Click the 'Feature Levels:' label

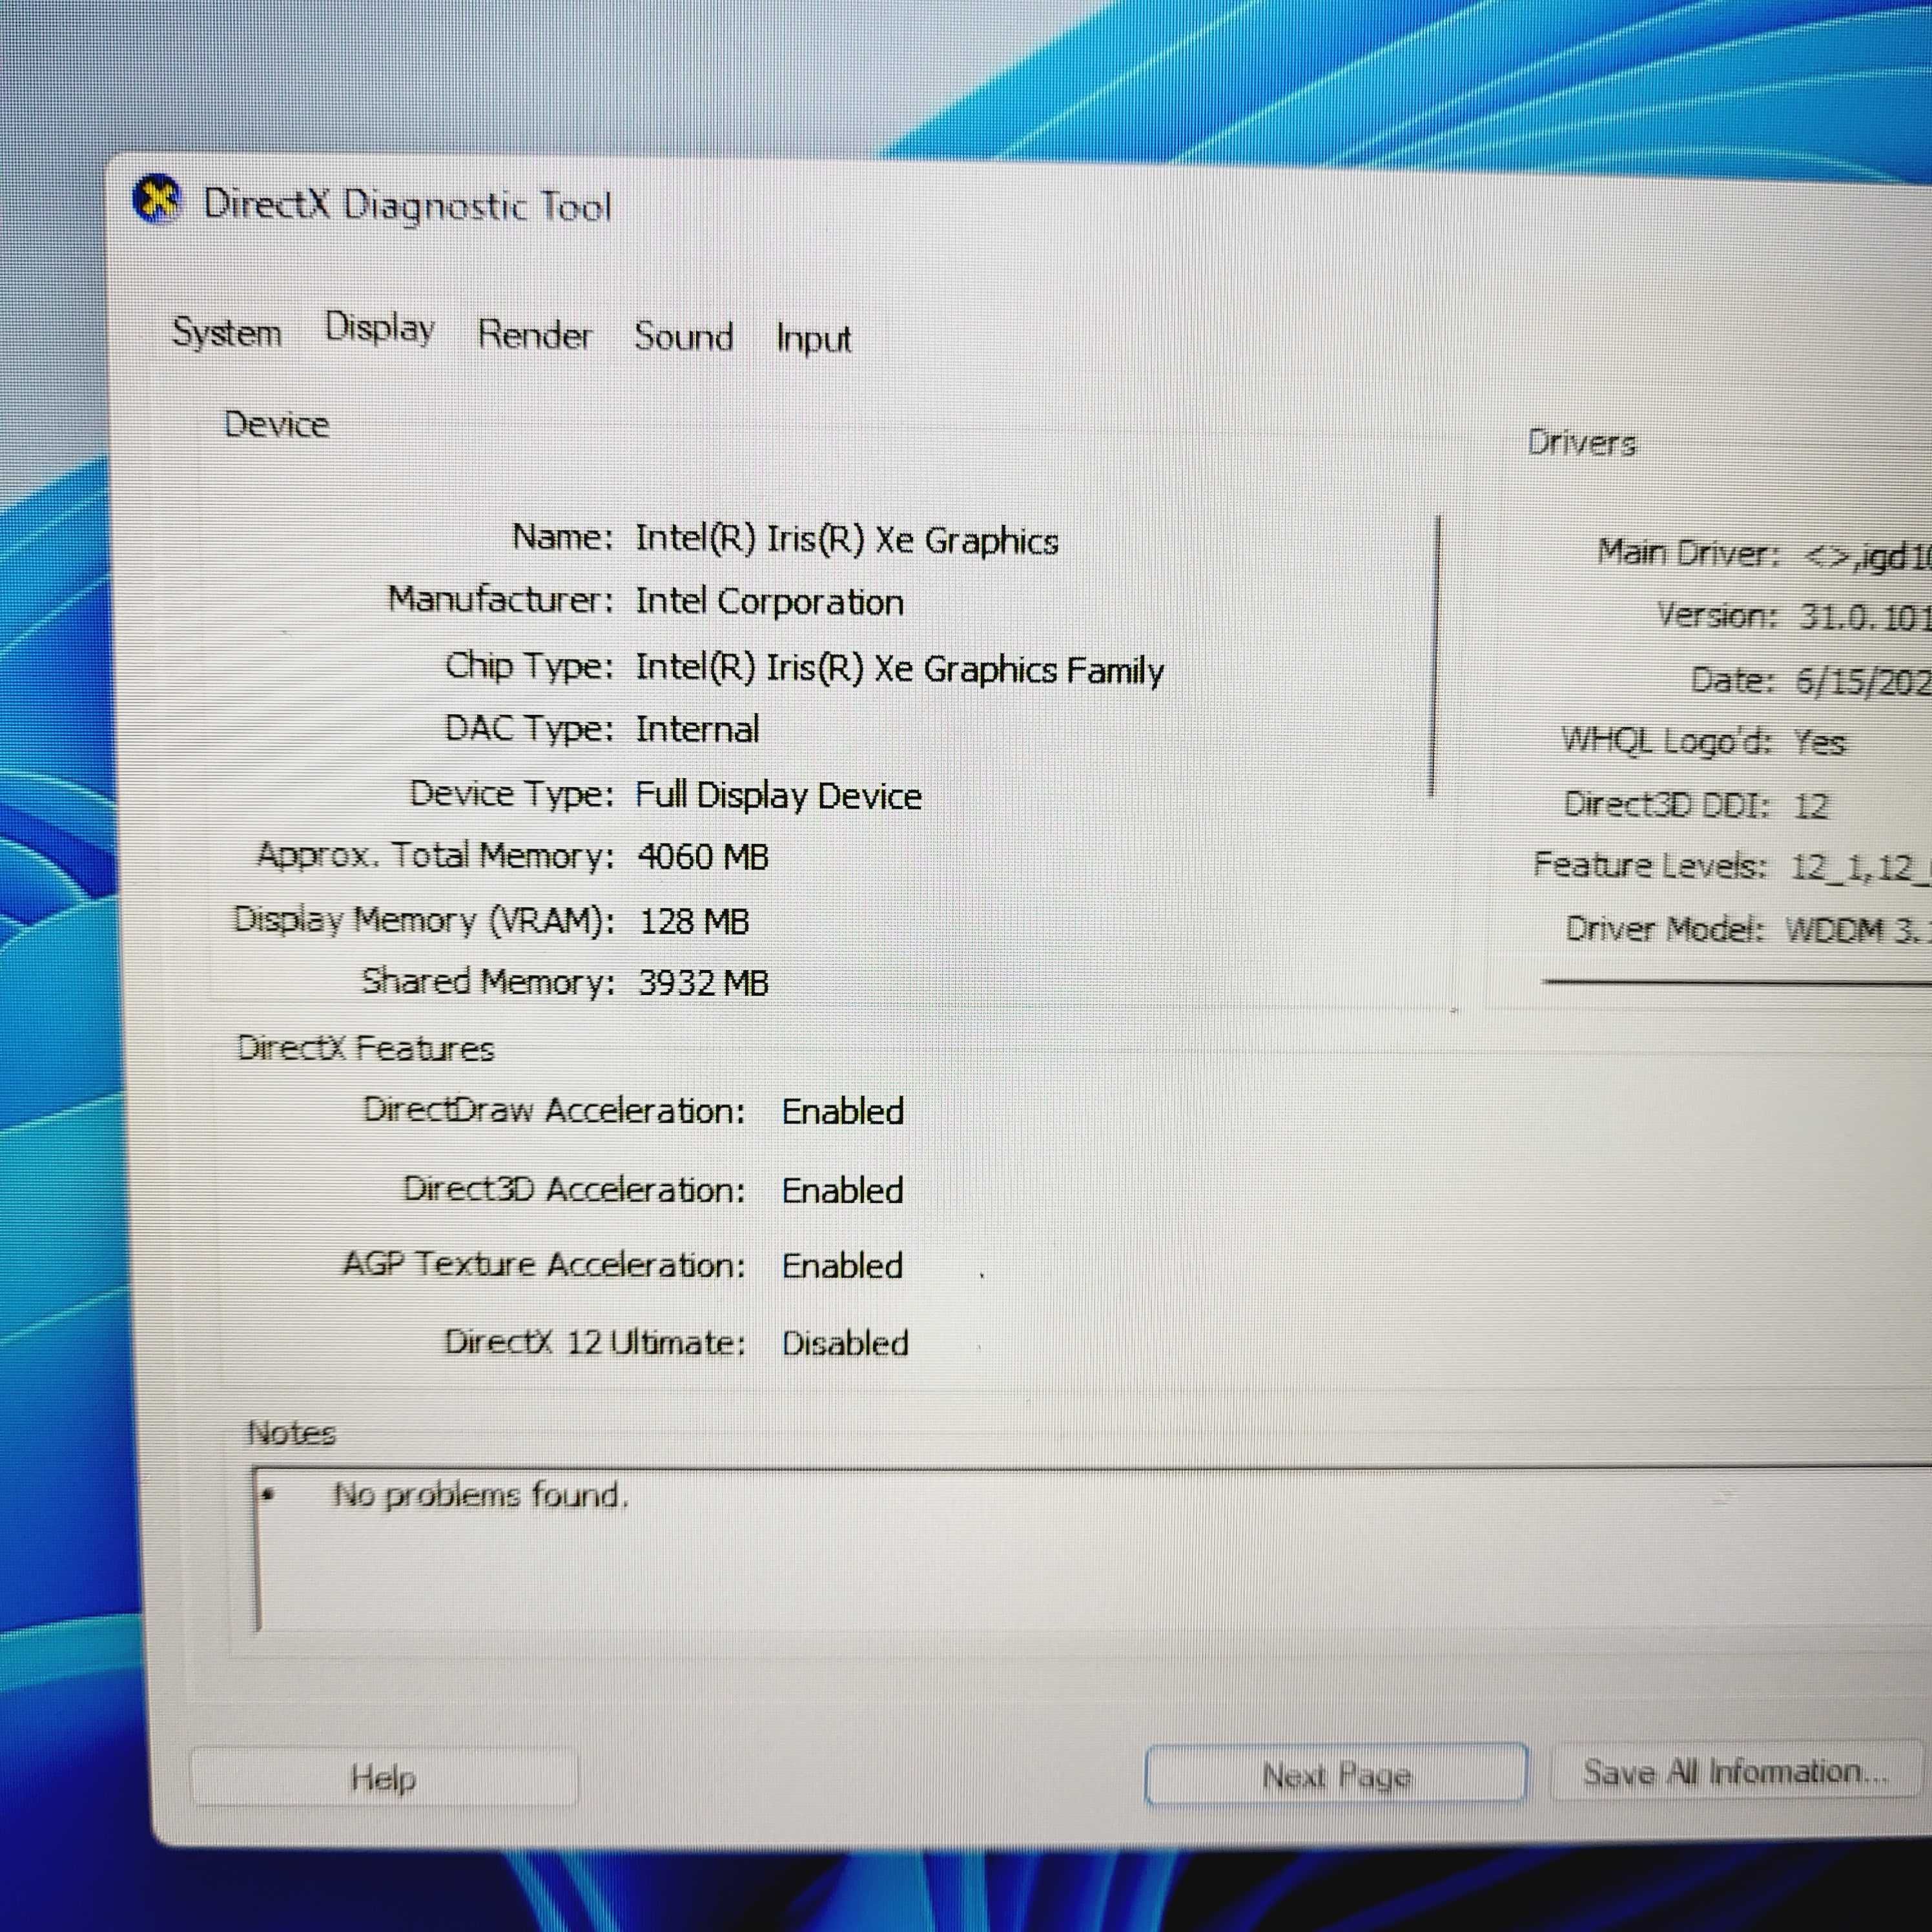point(1650,865)
